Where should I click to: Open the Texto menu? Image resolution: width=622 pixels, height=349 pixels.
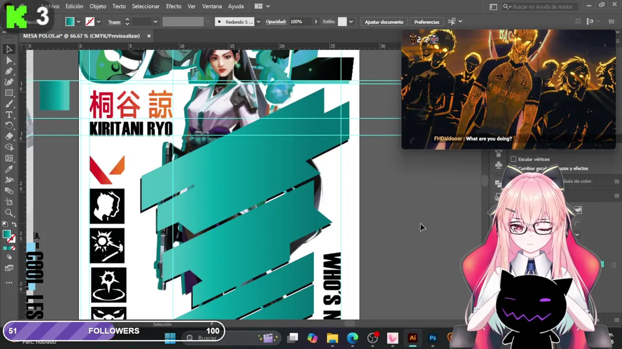[x=119, y=6]
